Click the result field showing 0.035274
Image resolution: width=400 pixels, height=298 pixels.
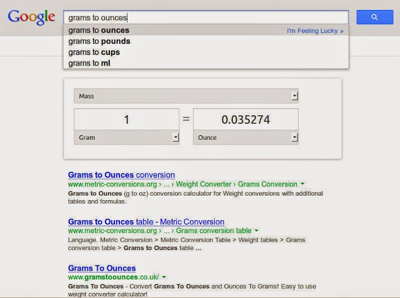246,119
